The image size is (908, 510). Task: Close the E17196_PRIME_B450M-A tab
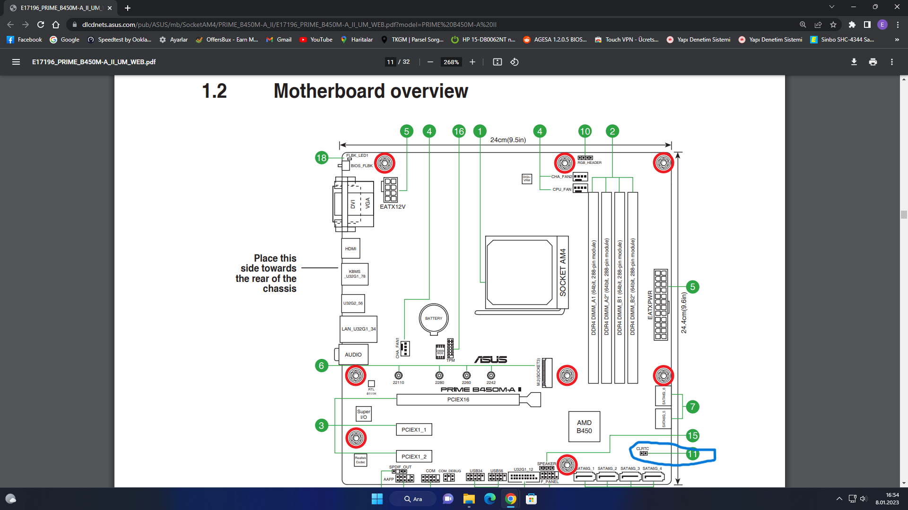click(x=110, y=8)
